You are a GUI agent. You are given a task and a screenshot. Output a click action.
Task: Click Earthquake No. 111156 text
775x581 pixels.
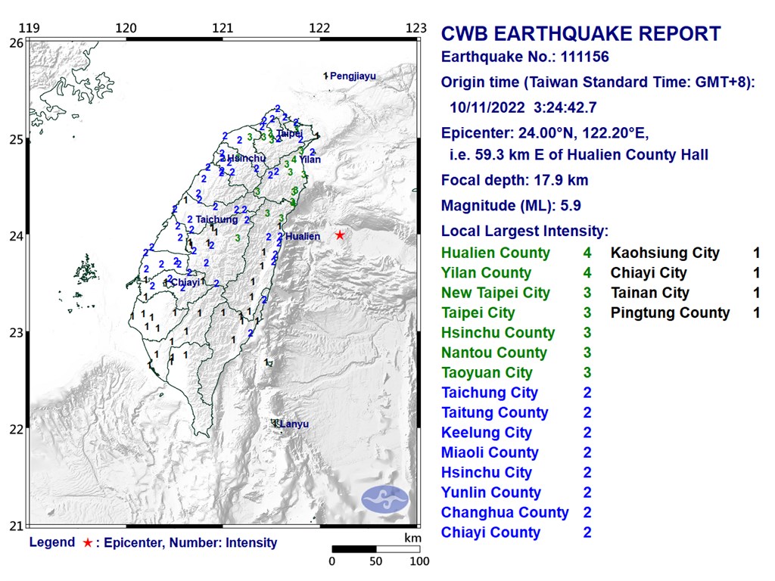(524, 57)
